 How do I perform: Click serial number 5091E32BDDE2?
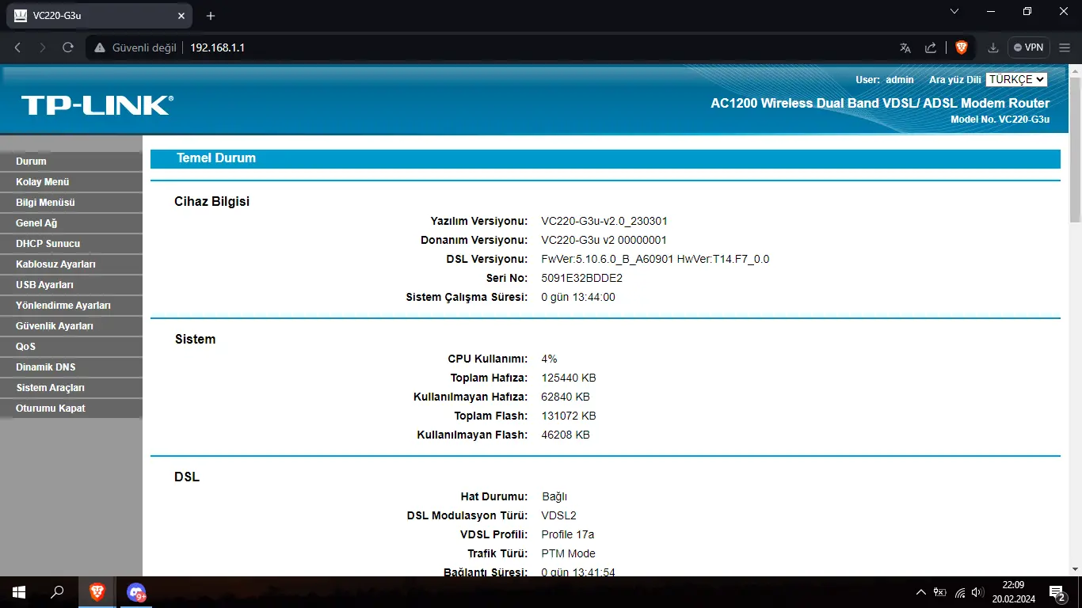tap(582, 278)
